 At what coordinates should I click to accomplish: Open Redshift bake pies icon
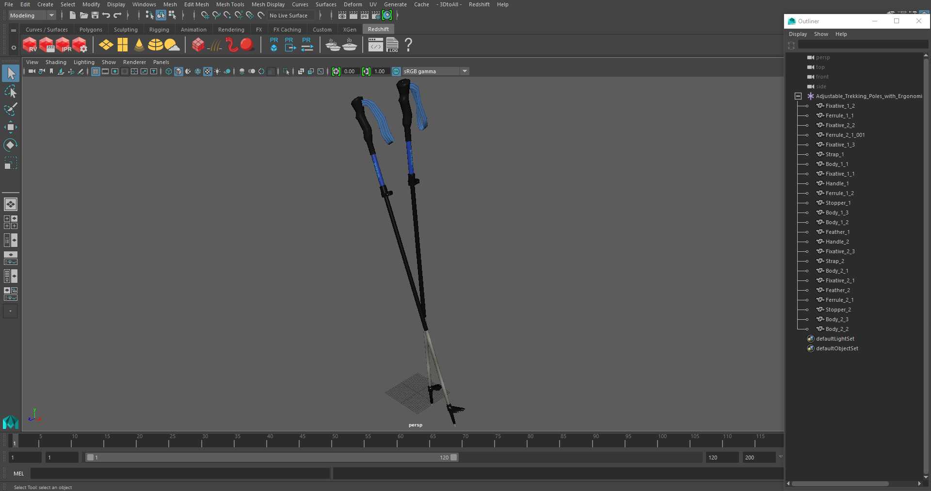[333, 45]
